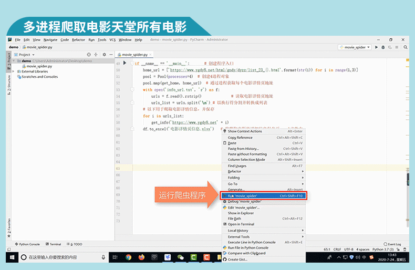Image resolution: width=415 pixels, height=270 pixels.
Task: Close the movie_spider.py editor tab
Action: click(151, 55)
